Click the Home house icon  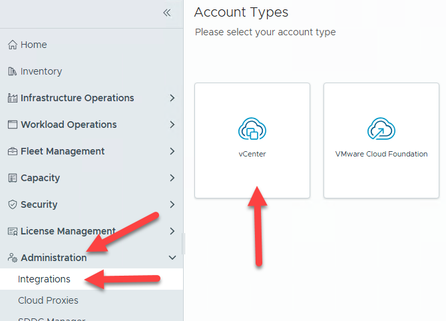point(12,45)
